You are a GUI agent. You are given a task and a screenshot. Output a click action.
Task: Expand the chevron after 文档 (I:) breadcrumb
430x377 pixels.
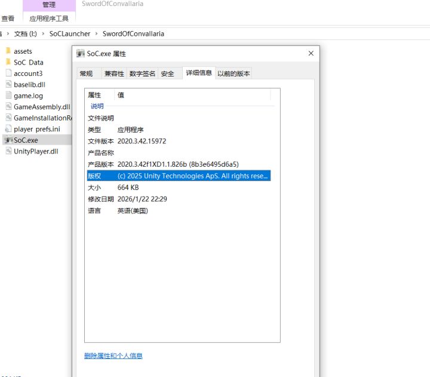(x=43, y=33)
